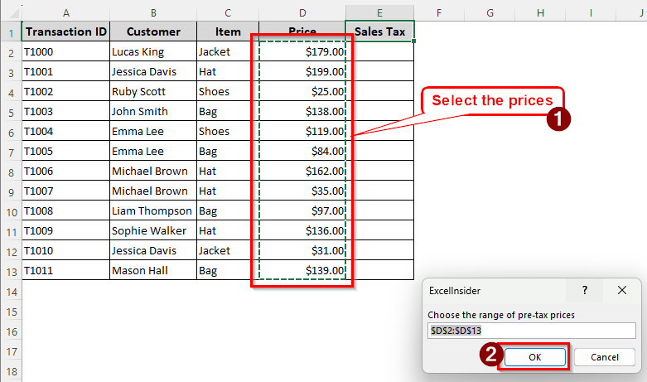Image resolution: width=647 pixels, height=382 pixels.
Task: Click the Transaction ID header cell
Action: coord(65,31)
